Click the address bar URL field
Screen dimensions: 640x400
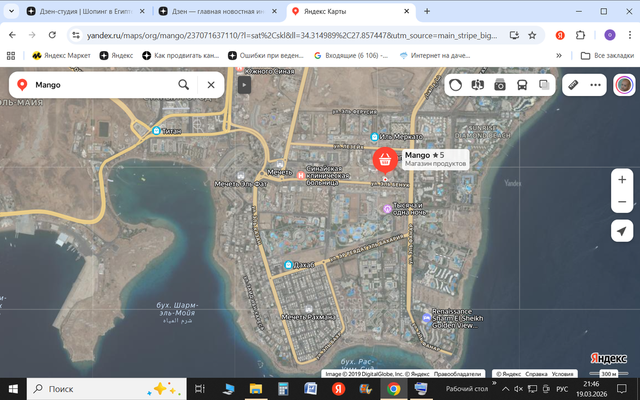pos(293,35)
